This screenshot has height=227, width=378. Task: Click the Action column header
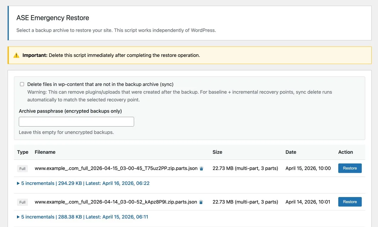346,152
